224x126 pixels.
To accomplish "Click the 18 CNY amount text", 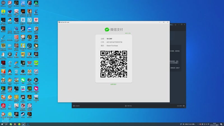I will 109,39.
